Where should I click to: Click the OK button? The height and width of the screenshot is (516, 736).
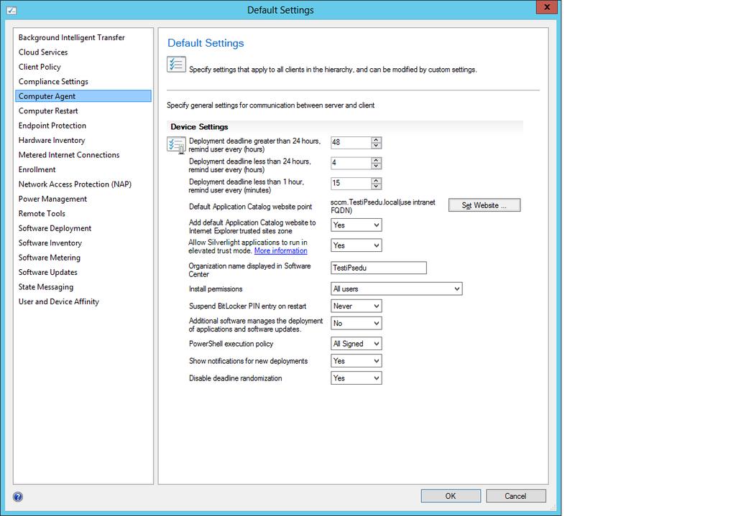[x=451, y=496]
